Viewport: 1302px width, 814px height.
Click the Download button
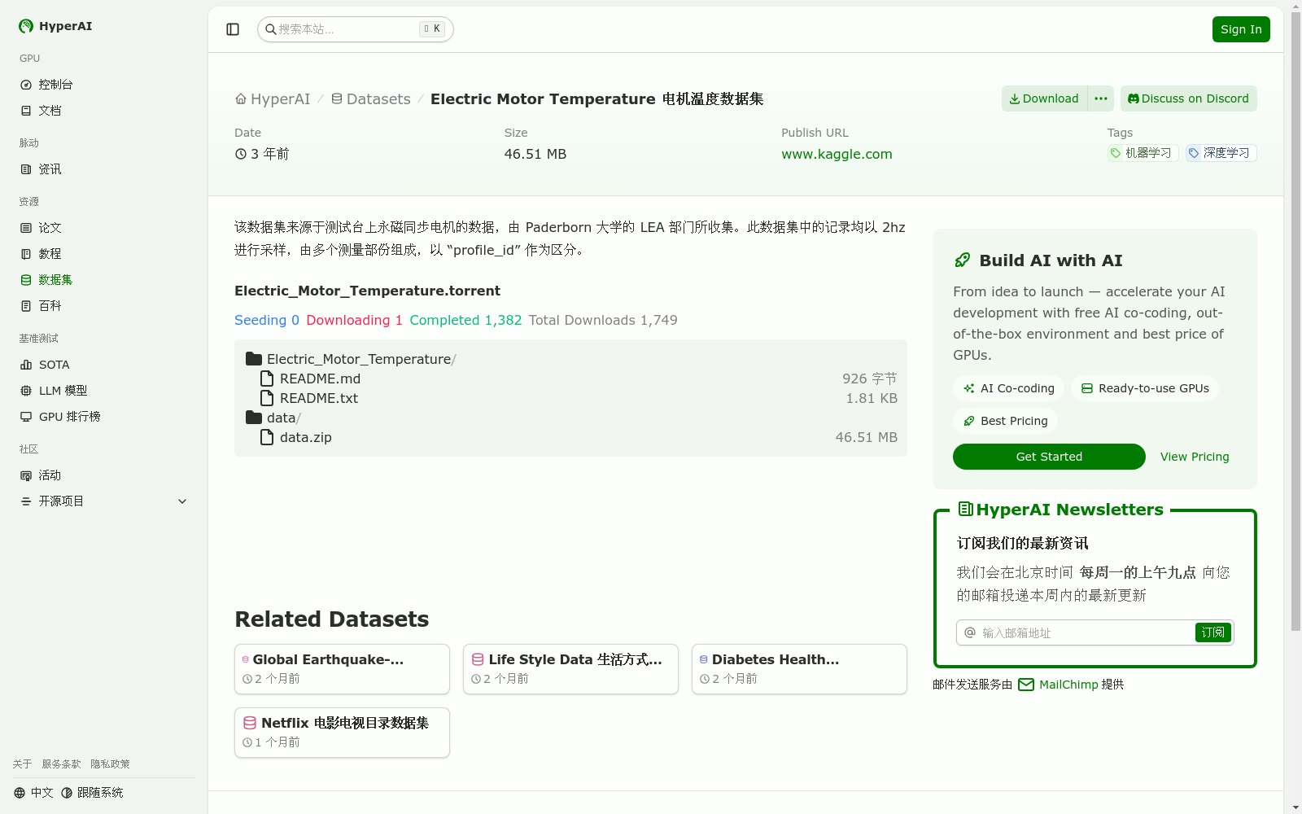click(x=1044, y=98)
